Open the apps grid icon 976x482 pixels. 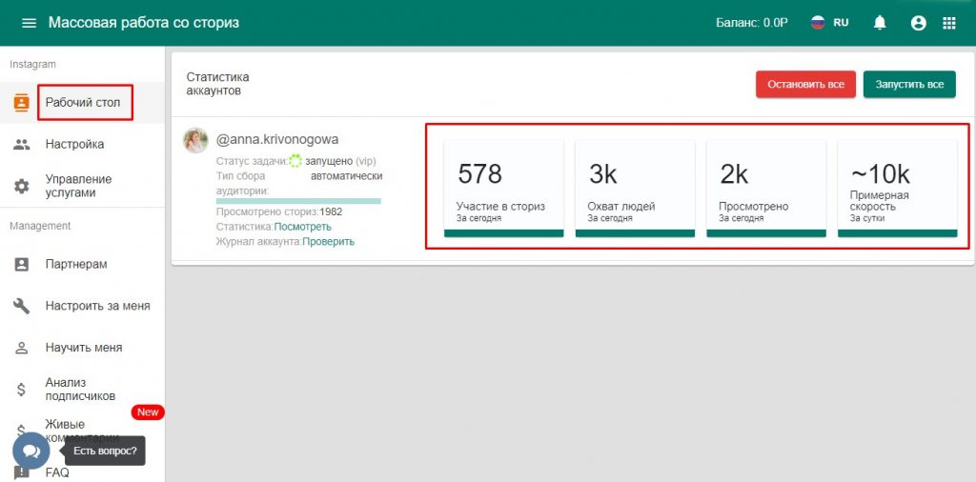click(x=948, y=23)
